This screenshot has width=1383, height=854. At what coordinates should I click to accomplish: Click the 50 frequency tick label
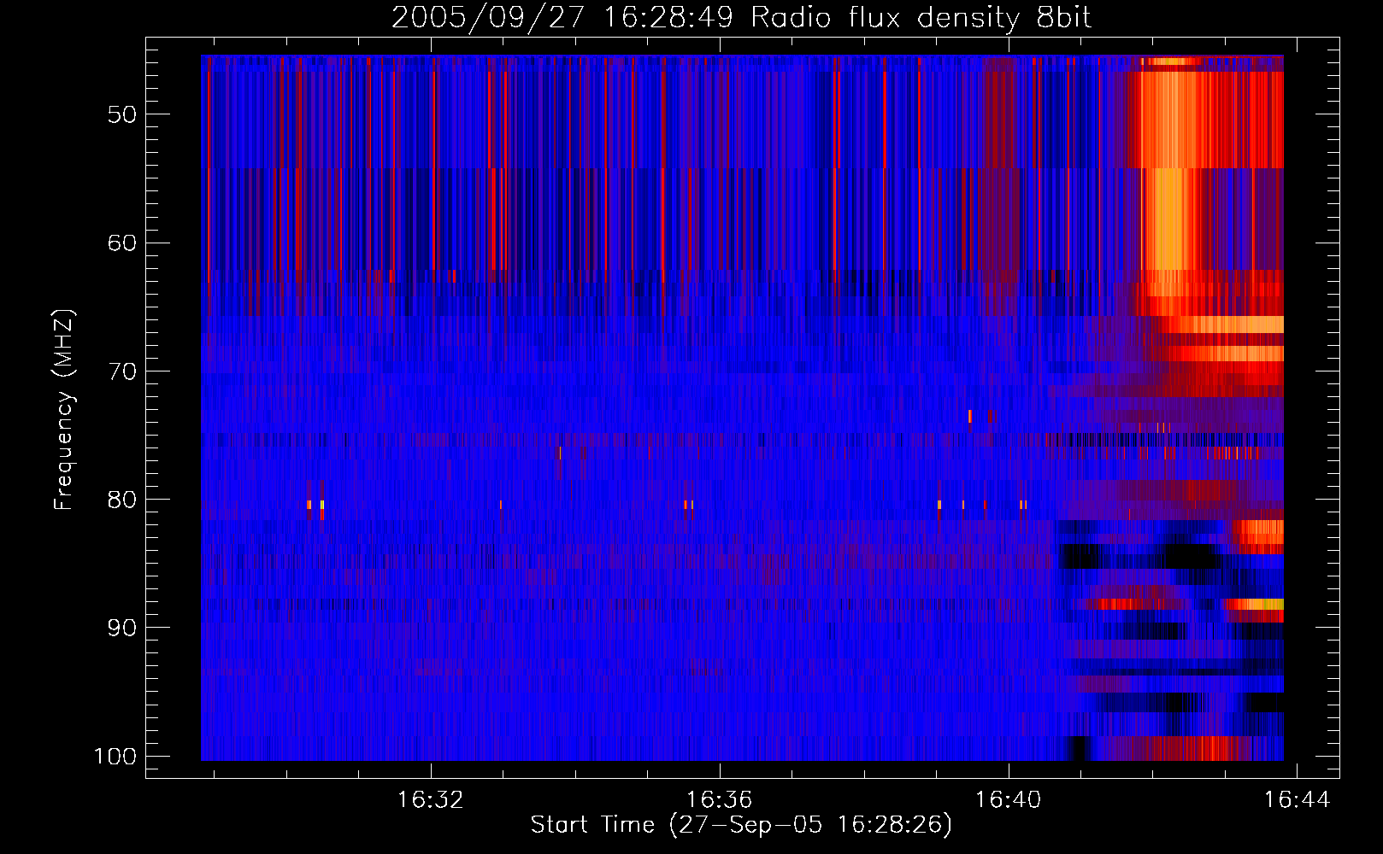(x=122, y=114)
